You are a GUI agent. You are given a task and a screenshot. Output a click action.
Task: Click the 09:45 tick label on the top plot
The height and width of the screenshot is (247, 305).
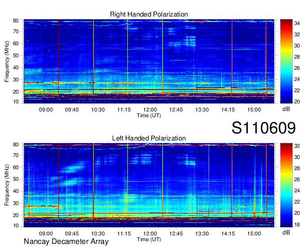(72, 110)
